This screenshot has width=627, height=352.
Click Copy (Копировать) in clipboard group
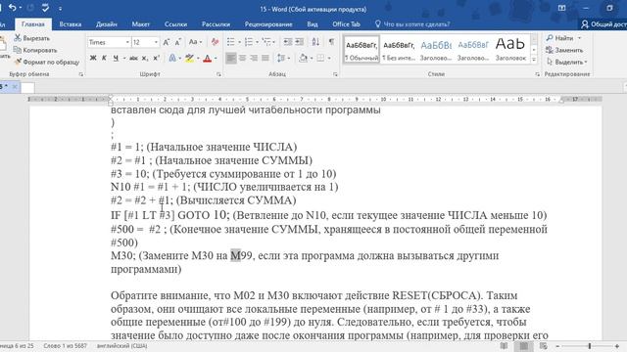(x=35, y=50)
